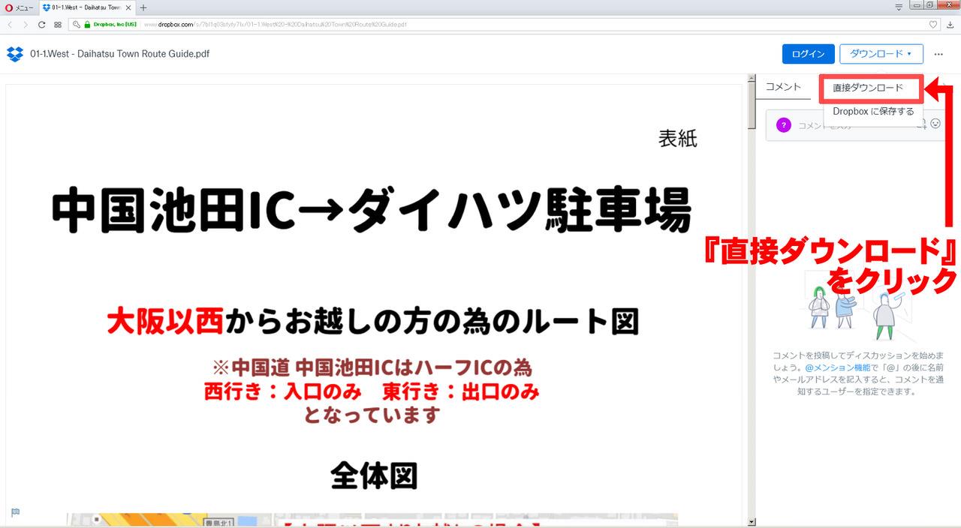Click the @メンション機能 link
This screenshot has height=528, width=961.
(837, 368)
